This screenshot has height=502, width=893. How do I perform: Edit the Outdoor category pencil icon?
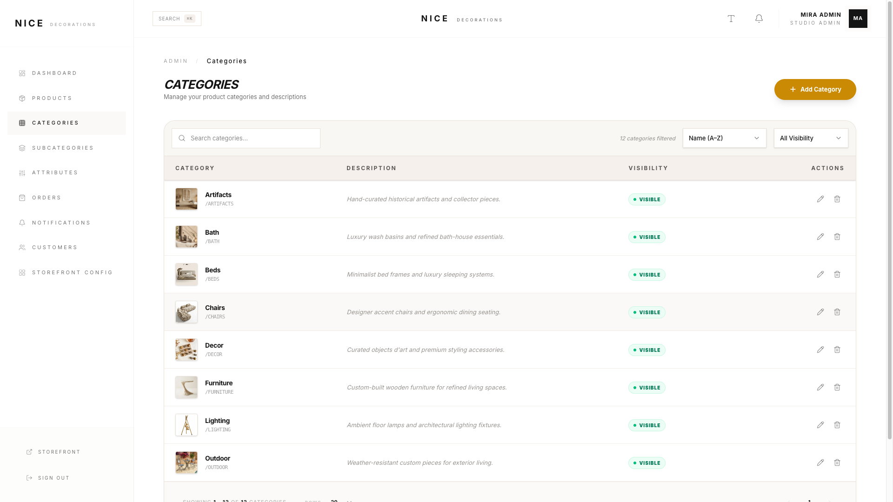coord(820,462)
